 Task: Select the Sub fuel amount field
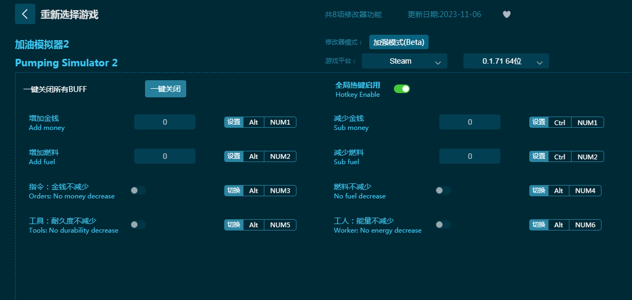click(x=469, y=156)
